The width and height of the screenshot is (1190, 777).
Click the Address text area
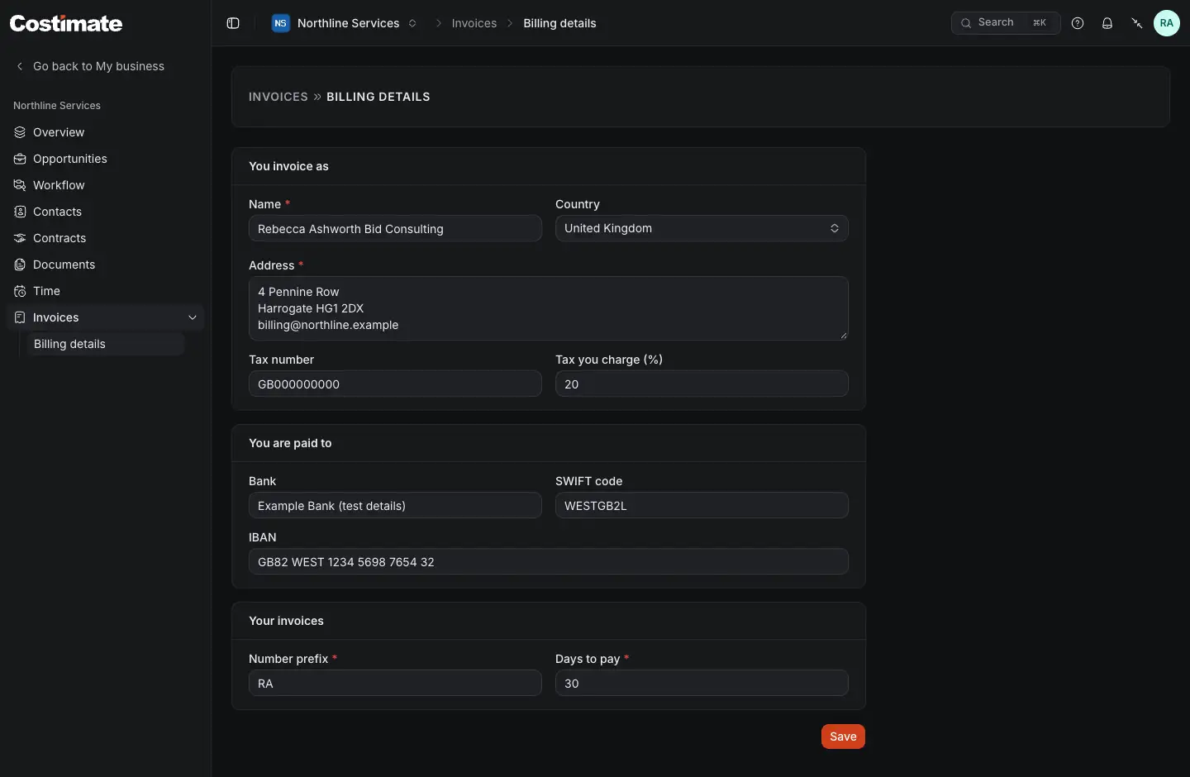[x=549, y=308]
